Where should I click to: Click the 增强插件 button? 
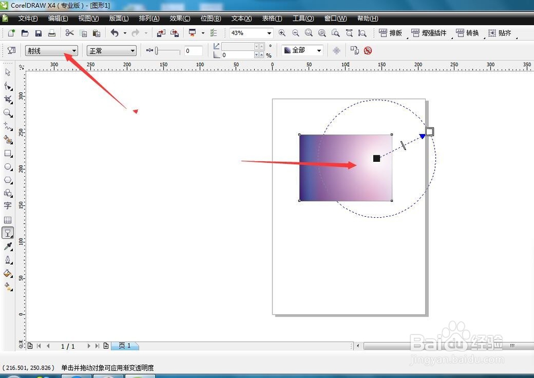click(x=429, y=33)
